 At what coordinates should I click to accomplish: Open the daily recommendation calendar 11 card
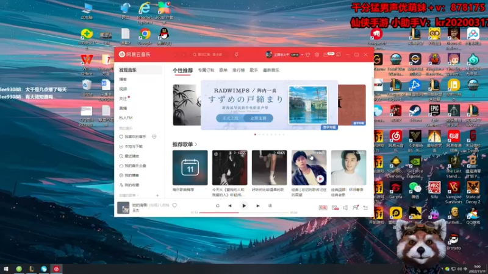pyautogui.click(x=190, y=168)
